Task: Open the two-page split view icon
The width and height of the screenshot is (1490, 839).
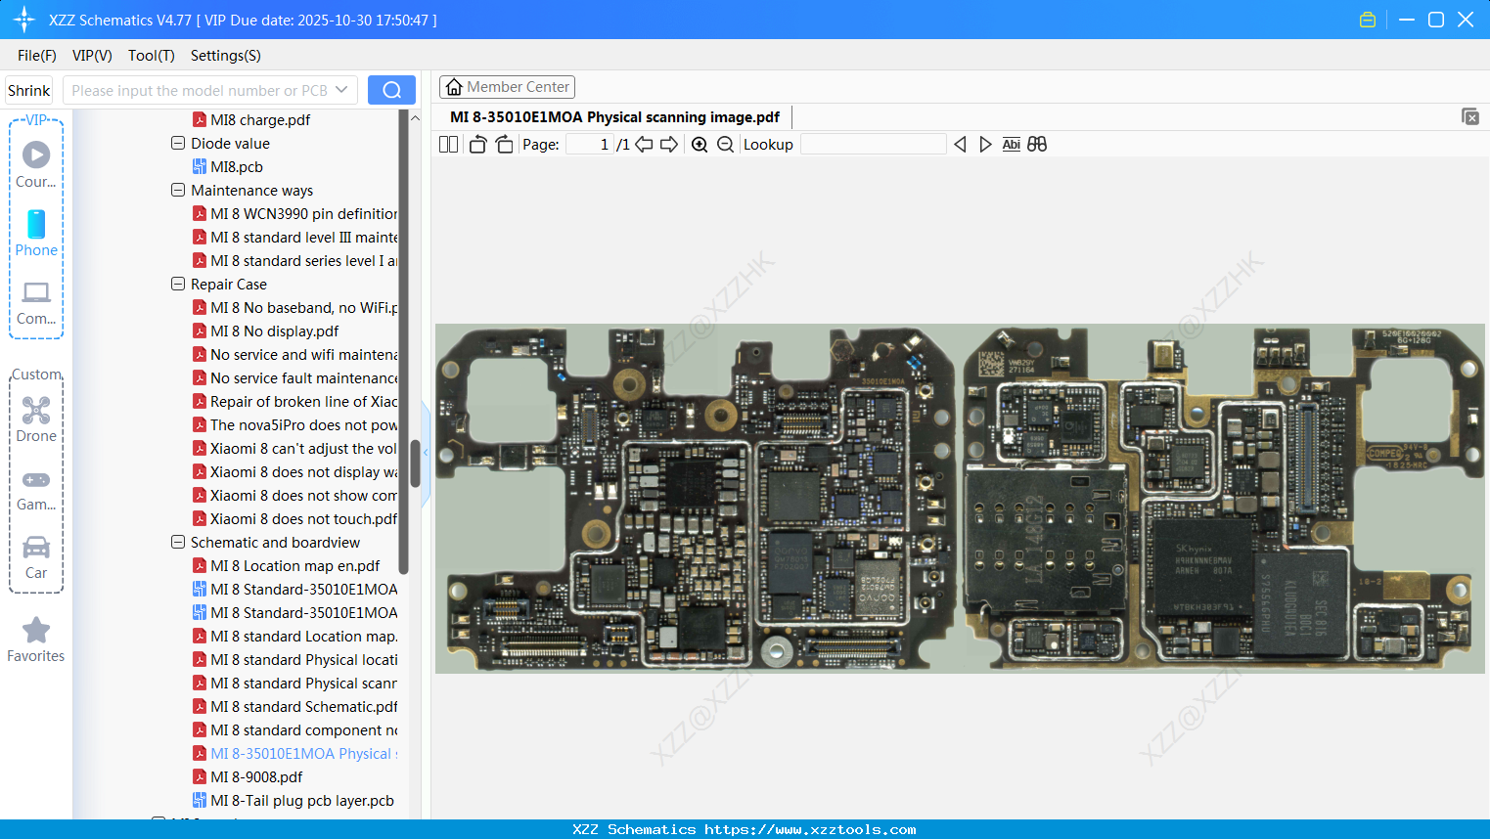Action: tap(447, 144)
